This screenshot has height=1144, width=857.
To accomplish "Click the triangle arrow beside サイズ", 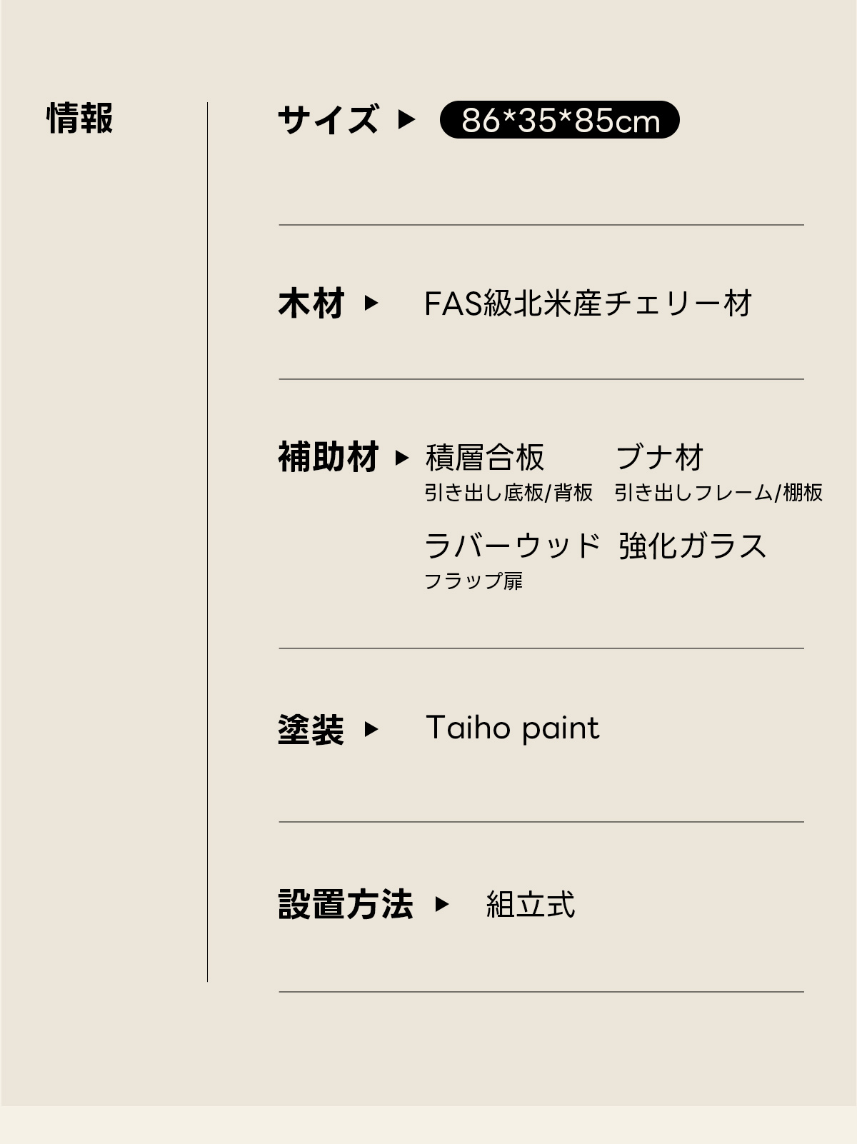I will [x=406, y=119].
